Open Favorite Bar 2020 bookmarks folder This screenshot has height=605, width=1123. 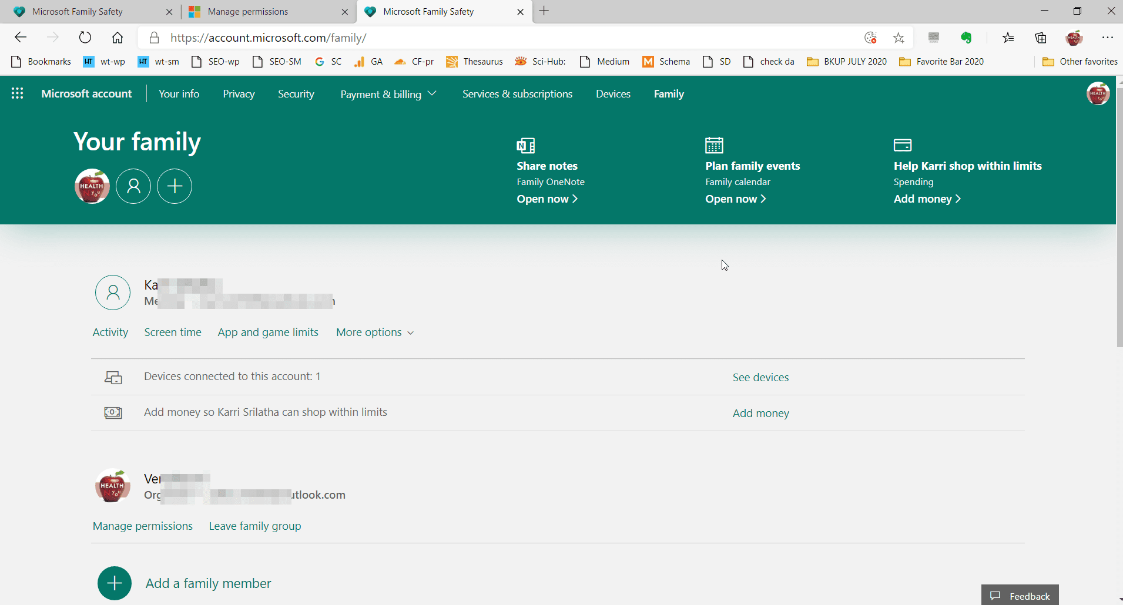pyautogui.click(x=941, y=62)
